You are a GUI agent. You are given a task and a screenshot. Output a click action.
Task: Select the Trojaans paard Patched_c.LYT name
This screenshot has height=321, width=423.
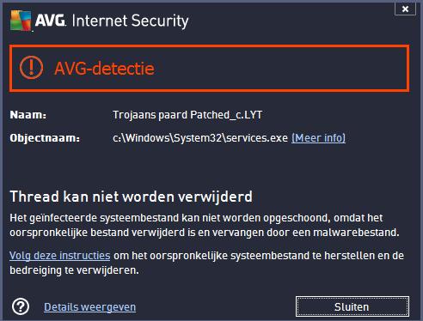click(187, 115)
